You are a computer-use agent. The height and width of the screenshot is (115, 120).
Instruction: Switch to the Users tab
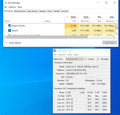[50, 11]
